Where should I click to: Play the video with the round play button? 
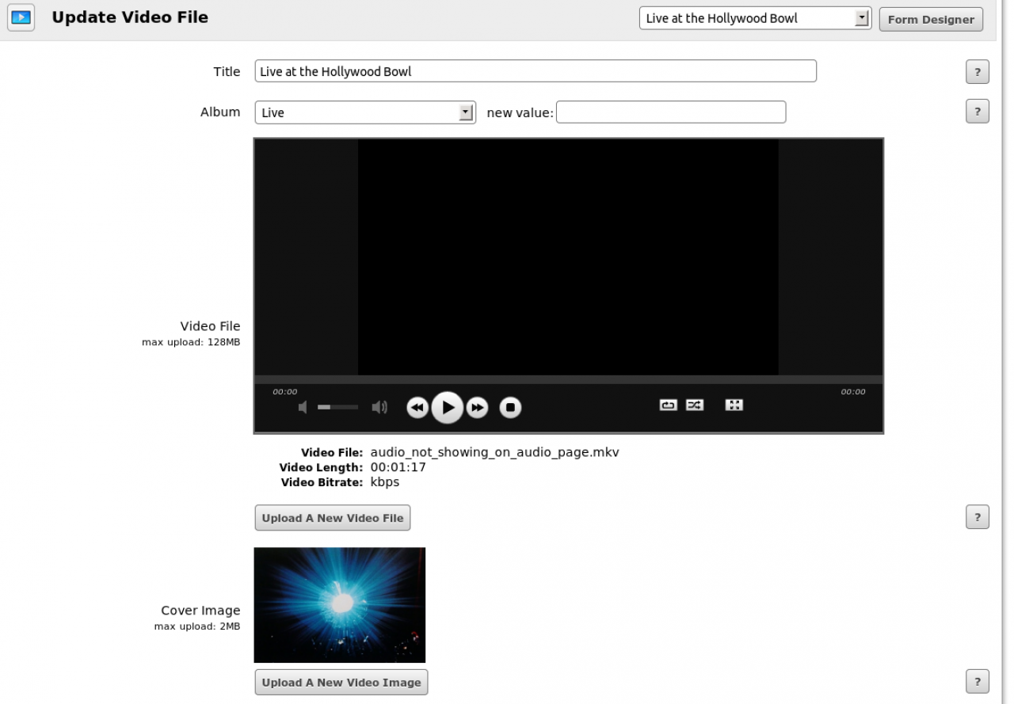click(448, 407)
